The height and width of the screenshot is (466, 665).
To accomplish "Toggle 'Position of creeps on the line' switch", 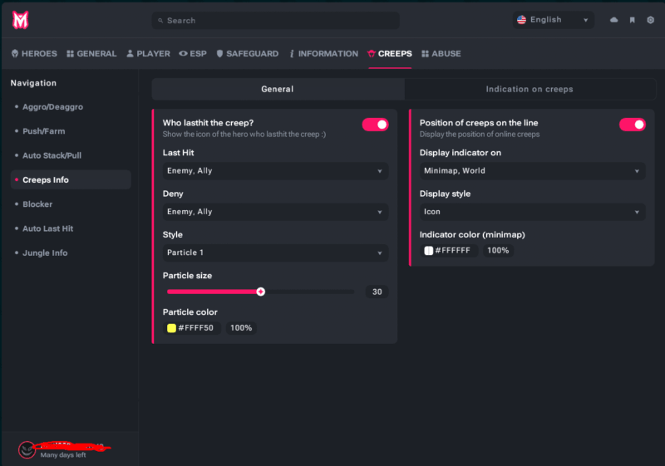I will pos(633,125).
